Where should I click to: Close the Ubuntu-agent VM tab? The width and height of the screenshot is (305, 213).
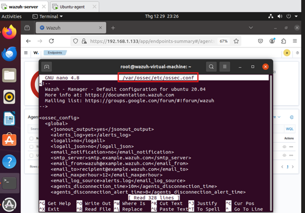(95, 7)
